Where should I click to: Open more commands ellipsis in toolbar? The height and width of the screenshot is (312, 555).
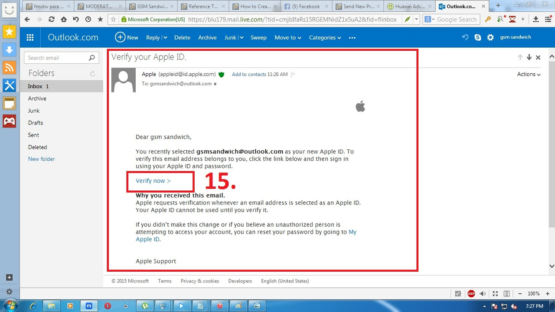click(352, 38)
